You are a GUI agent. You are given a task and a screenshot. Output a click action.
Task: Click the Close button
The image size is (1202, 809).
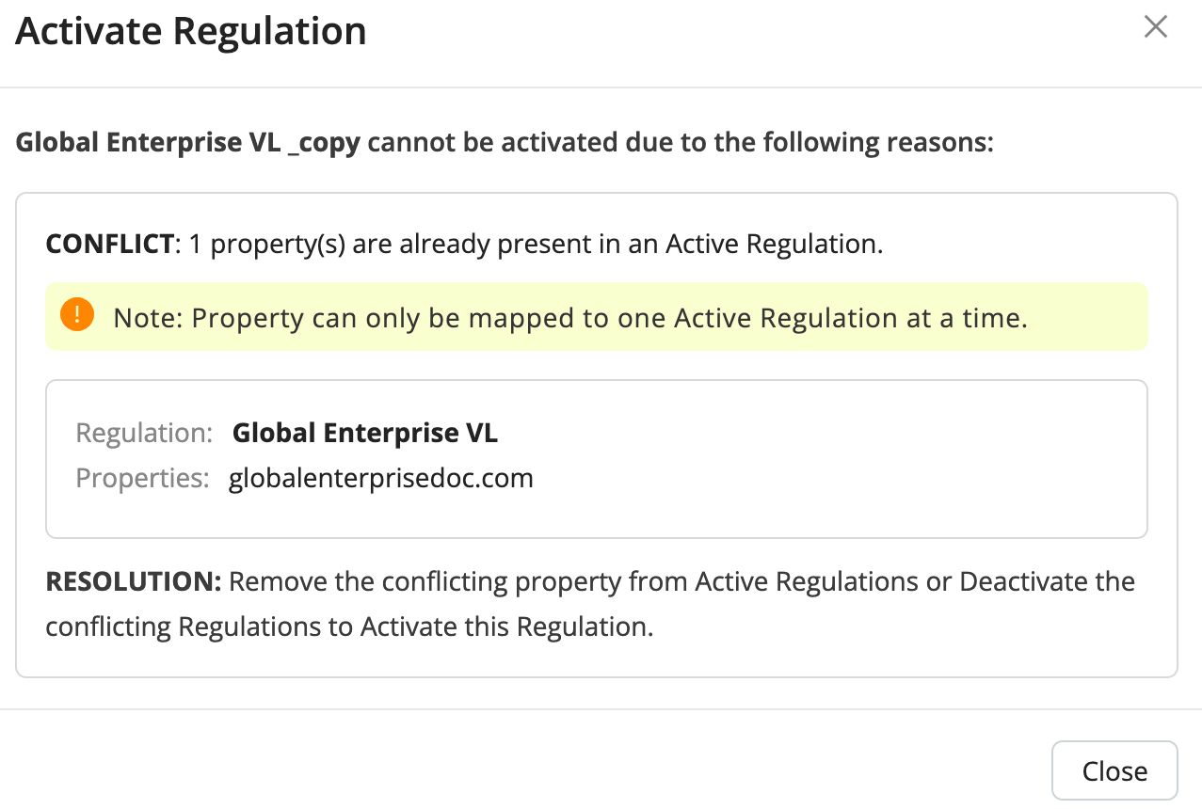click(1114, 771)
